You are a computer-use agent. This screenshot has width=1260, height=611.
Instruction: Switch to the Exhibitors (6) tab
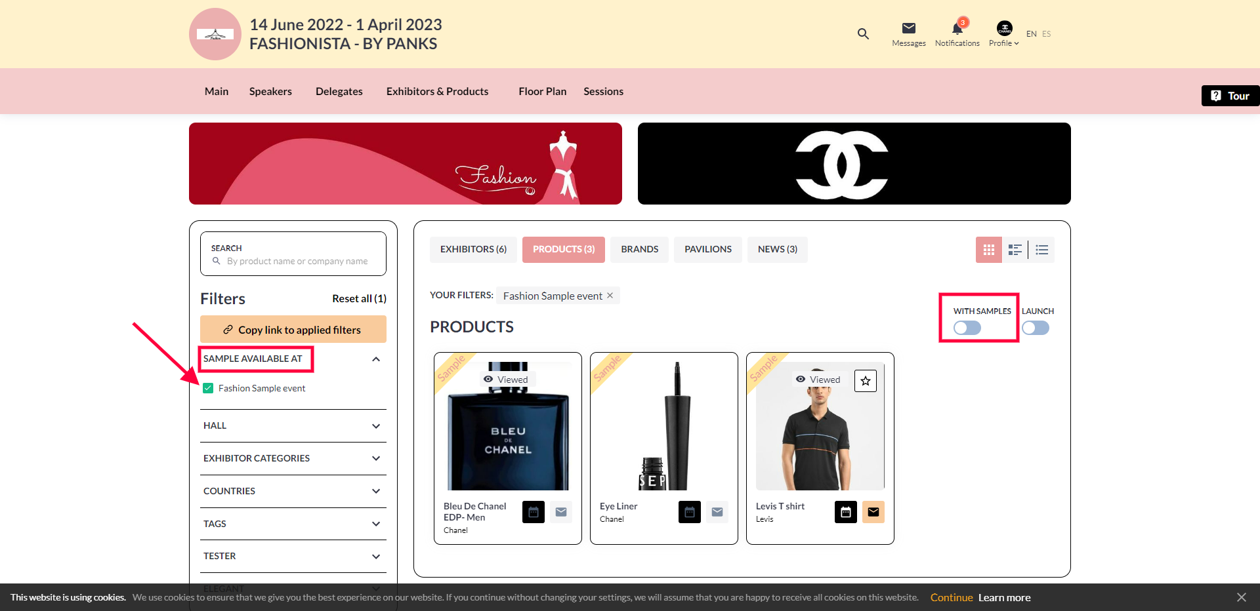pyautogui.click(x=473, y=250)
